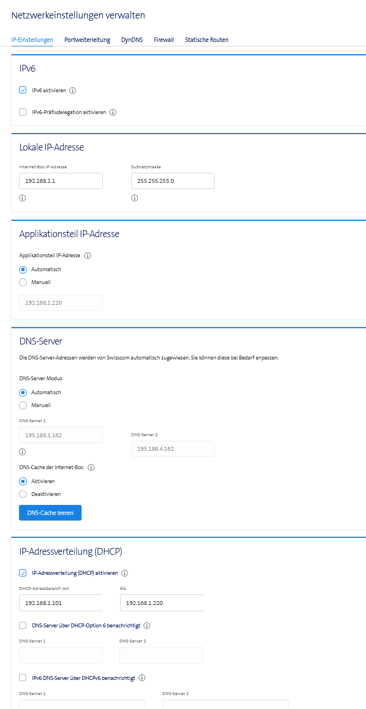
Task: Open info icon for Applikationsteil IP-Adresse
Action: point(88,256)
